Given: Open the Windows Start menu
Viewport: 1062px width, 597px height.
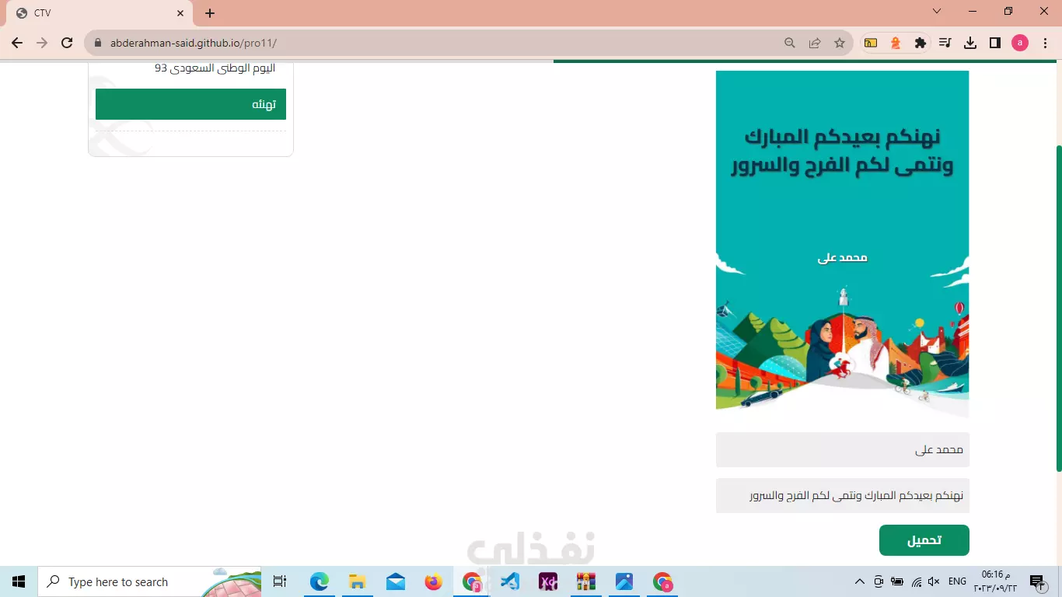Looking at the screenshot, I should (x=19, y=581).
